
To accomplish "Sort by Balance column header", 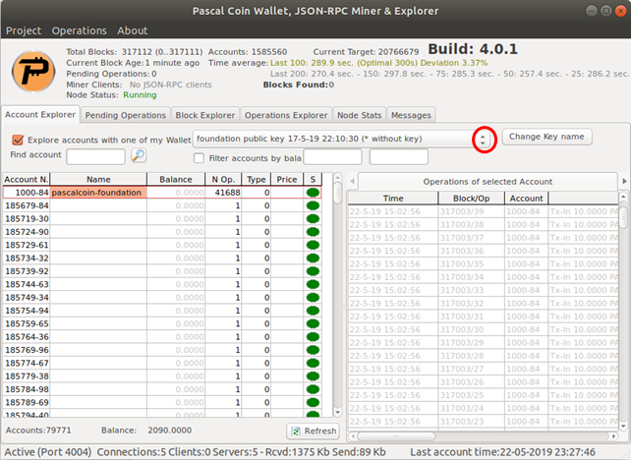I will tap(176, 179).
